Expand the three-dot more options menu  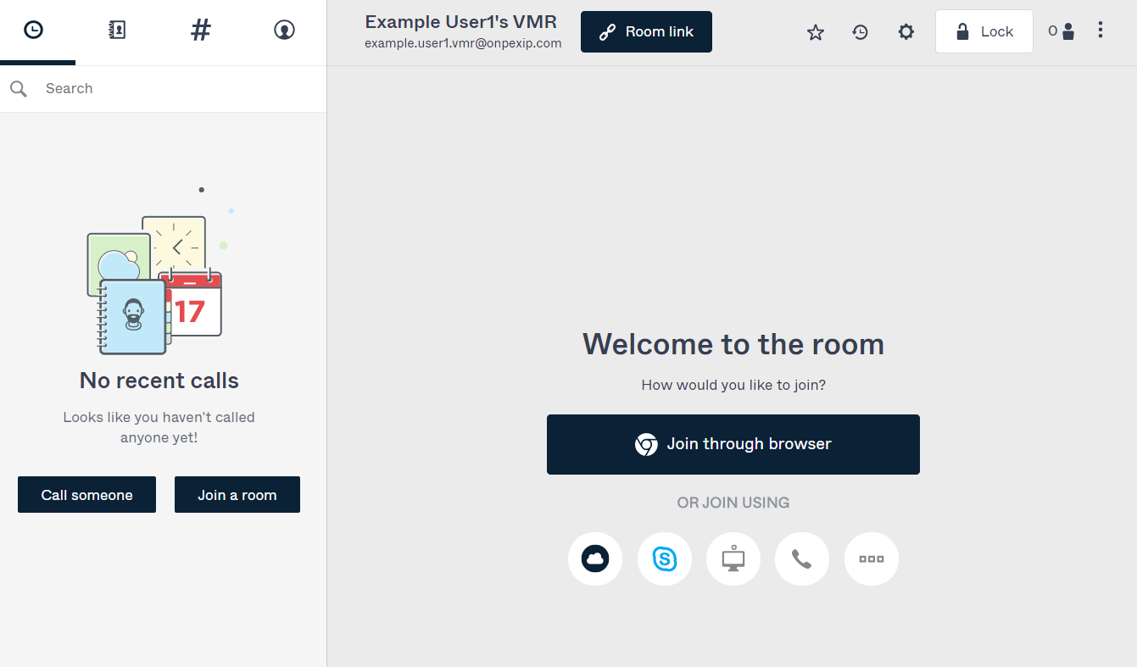click(x=1101, y=31)
